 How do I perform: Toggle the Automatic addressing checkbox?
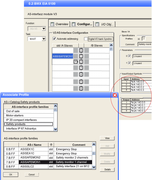pos(54,39)
